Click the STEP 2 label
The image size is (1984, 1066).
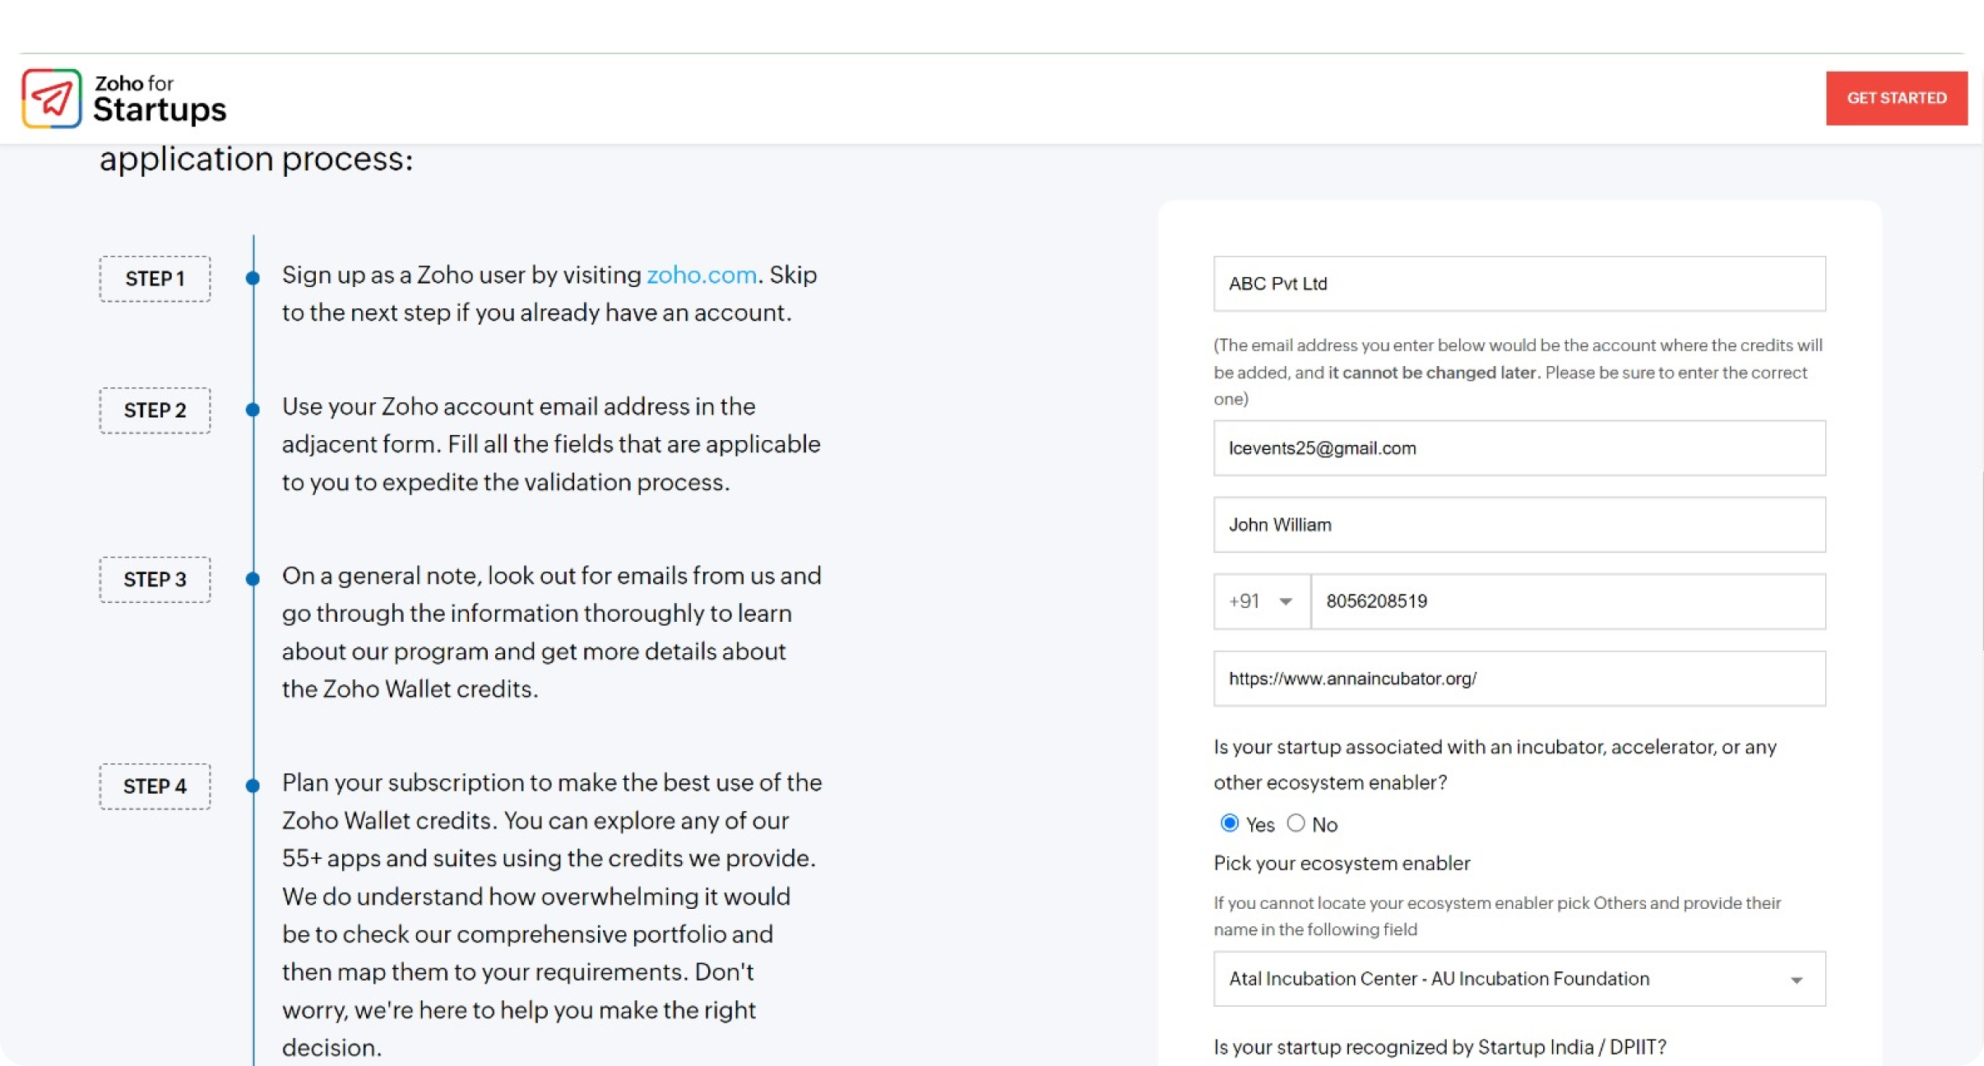pos(155,410)
